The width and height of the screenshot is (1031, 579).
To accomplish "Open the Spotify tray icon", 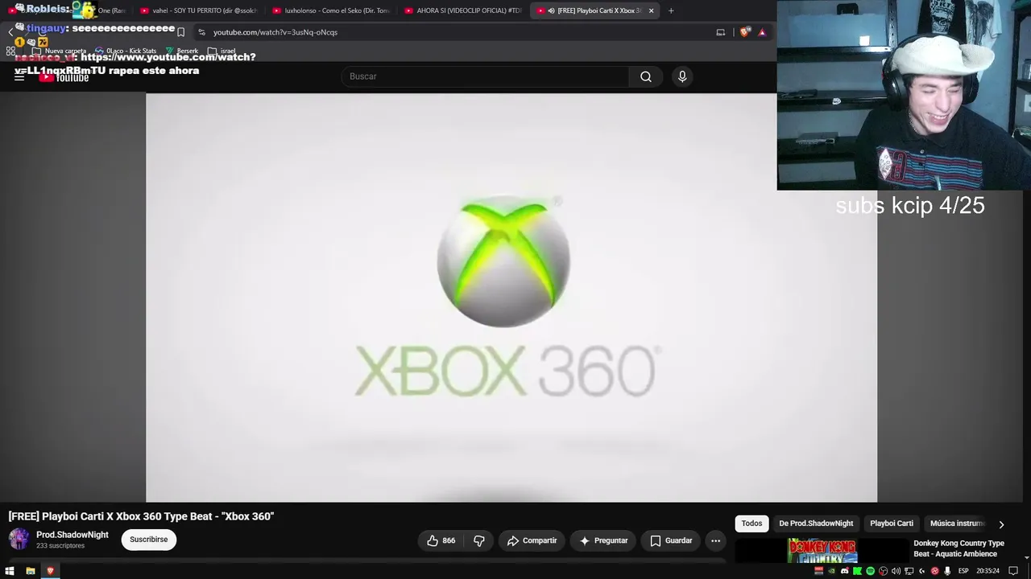I will tap(871, 571).
